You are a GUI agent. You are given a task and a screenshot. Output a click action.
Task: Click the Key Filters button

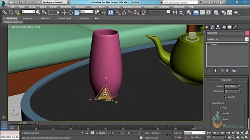(x=196, y=137)
